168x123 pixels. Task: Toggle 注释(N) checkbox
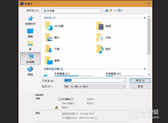click(x=85, y=99)
